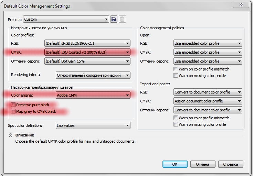The width and height of the screenshot is (253, 176).
Task: Open the default RGB sRGB IEC61966-2.1 profile dropdown
Action: 87,43
